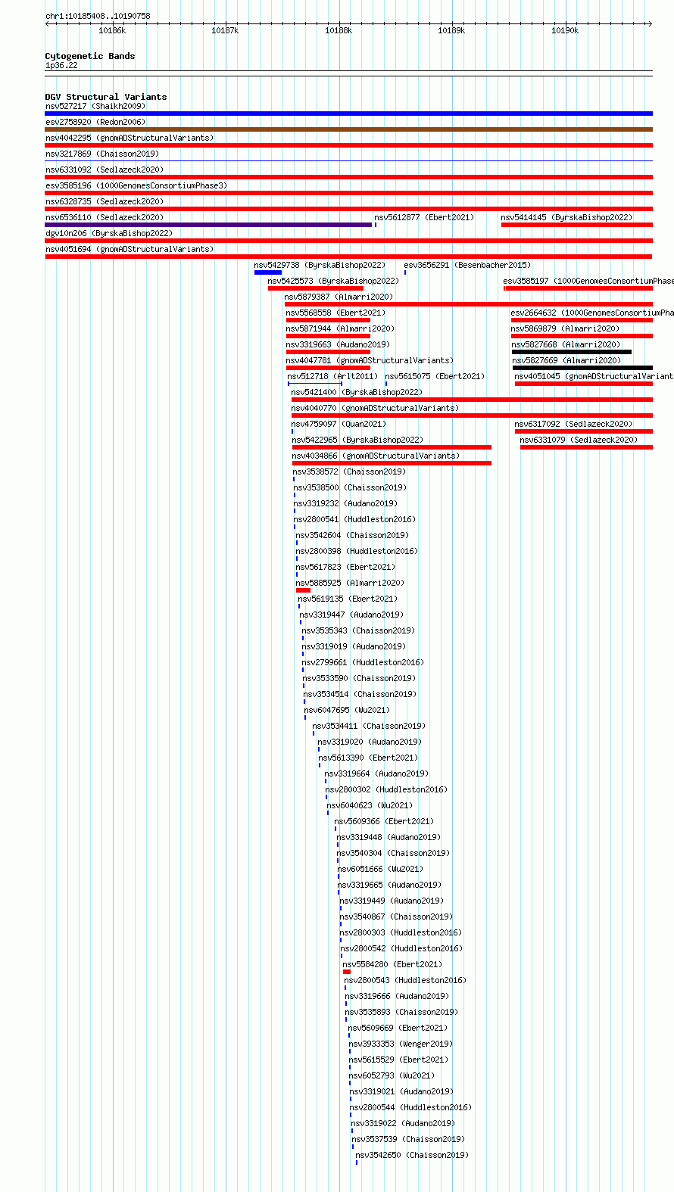674x1192 pixels.
Task: Open variant label nsv3319447 (Audano2019)
Action: (x=351, y=615)
